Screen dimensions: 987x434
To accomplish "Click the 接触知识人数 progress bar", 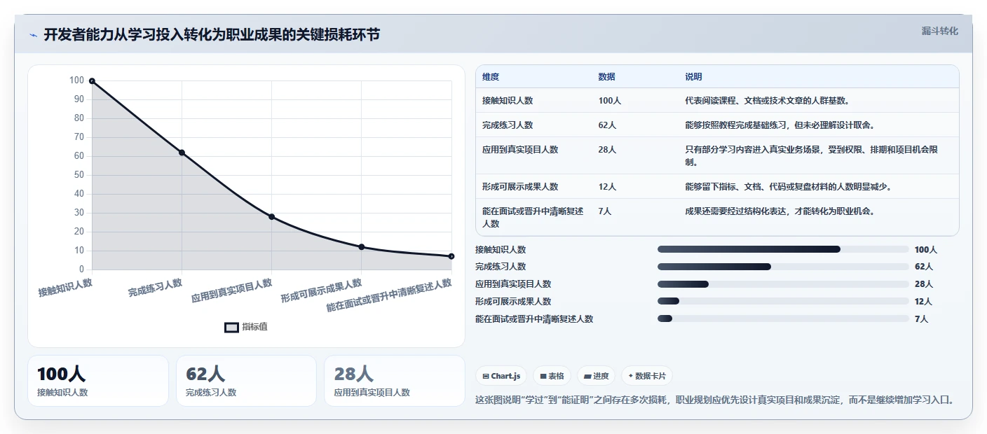I will (783, 249).
